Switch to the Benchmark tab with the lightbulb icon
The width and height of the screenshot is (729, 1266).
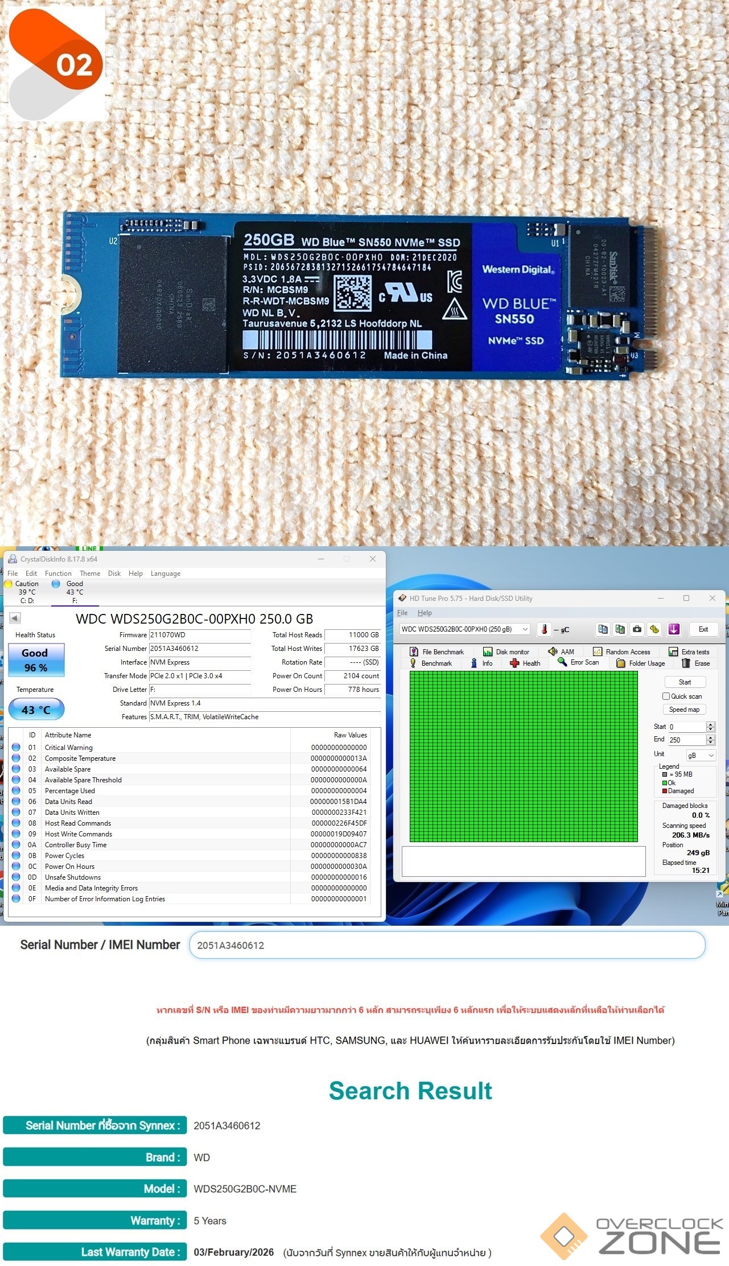pyautogui.click(x=431, y=663)
